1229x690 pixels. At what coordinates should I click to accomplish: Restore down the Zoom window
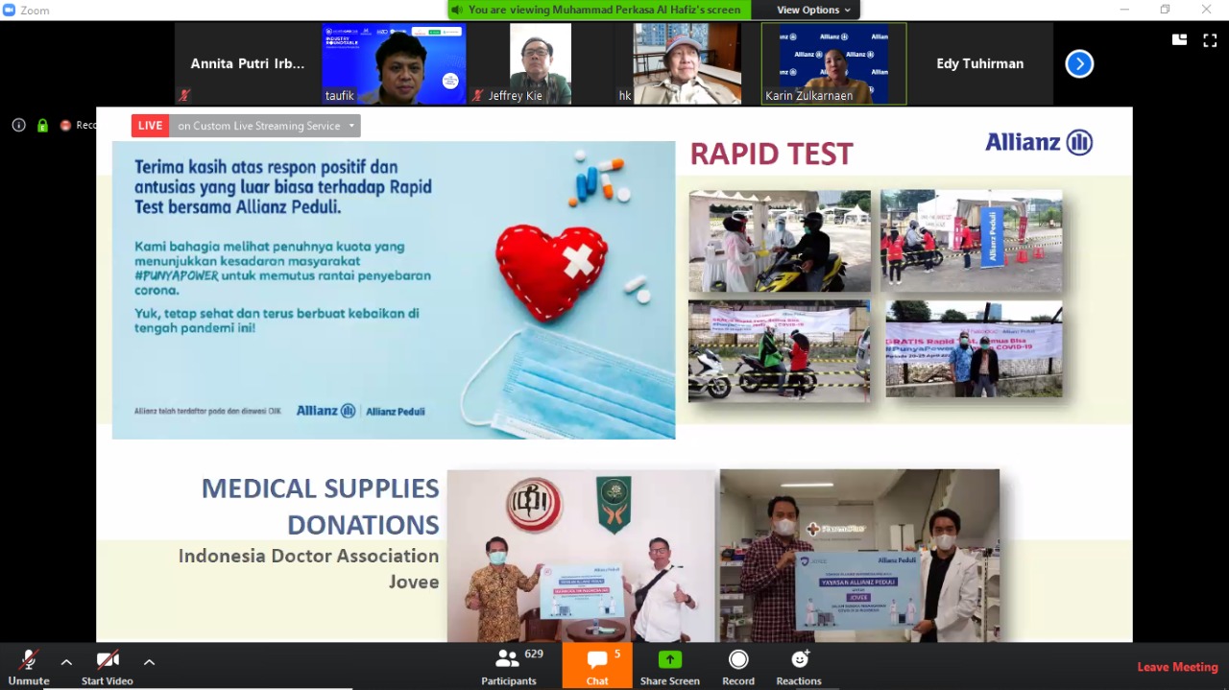coord(1165,10)
